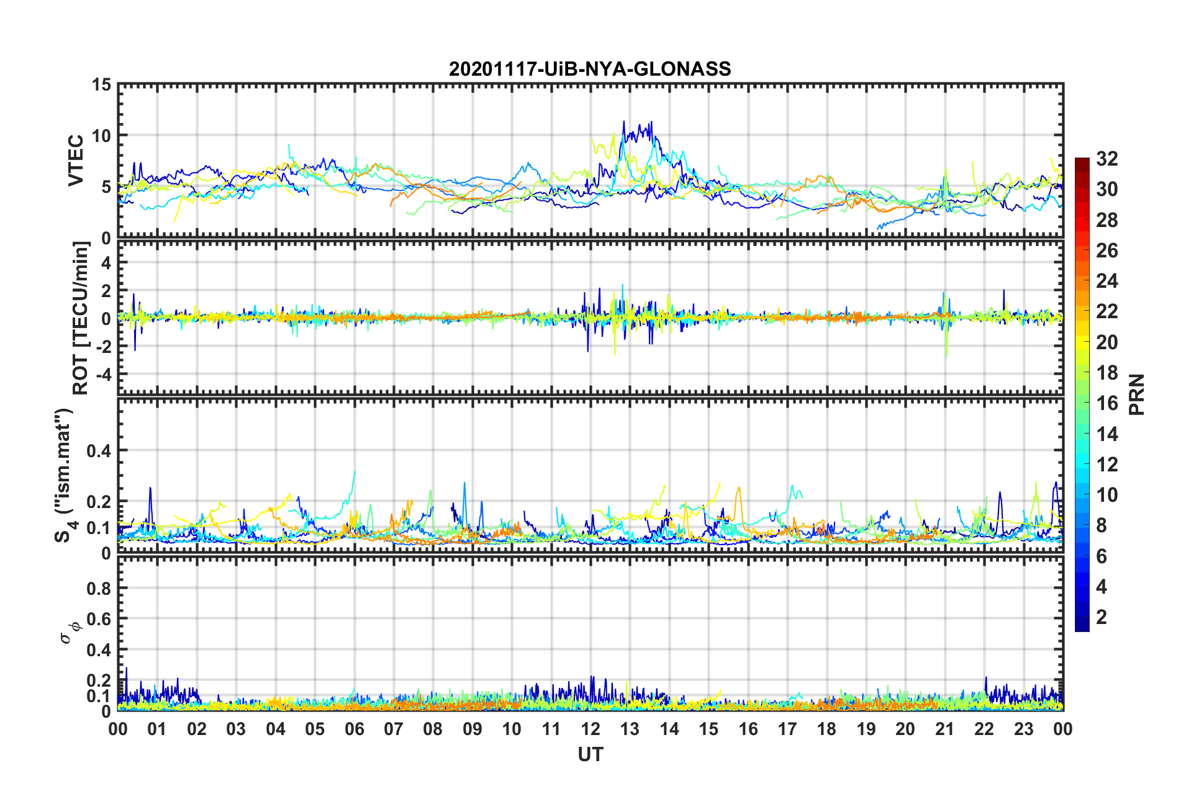Click the x-axis tick label 03
The height and width of the screenshot is (789, 1181).
236,728
